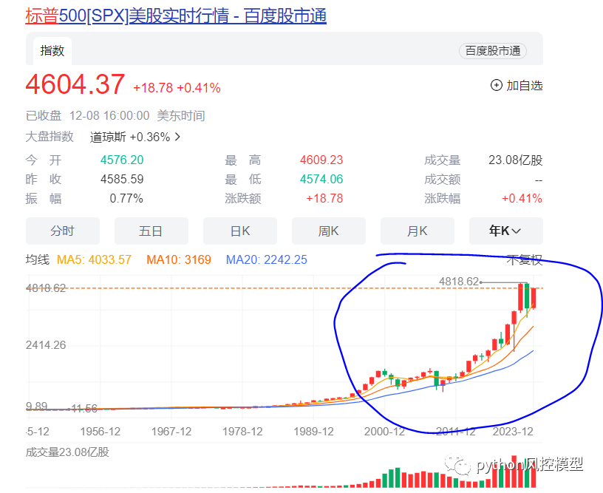Expand the 道琼斯 +0.36% chevron

[x=177, y=137]
